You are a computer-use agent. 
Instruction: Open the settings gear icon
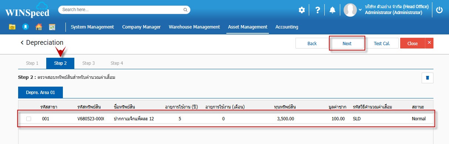point(302,10)
